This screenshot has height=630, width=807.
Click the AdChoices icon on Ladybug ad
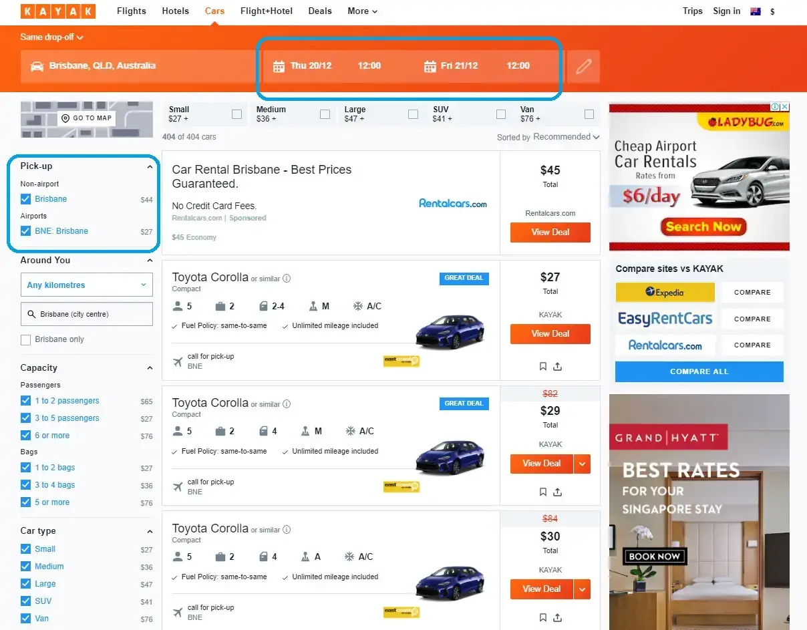(x=776, y=107)
